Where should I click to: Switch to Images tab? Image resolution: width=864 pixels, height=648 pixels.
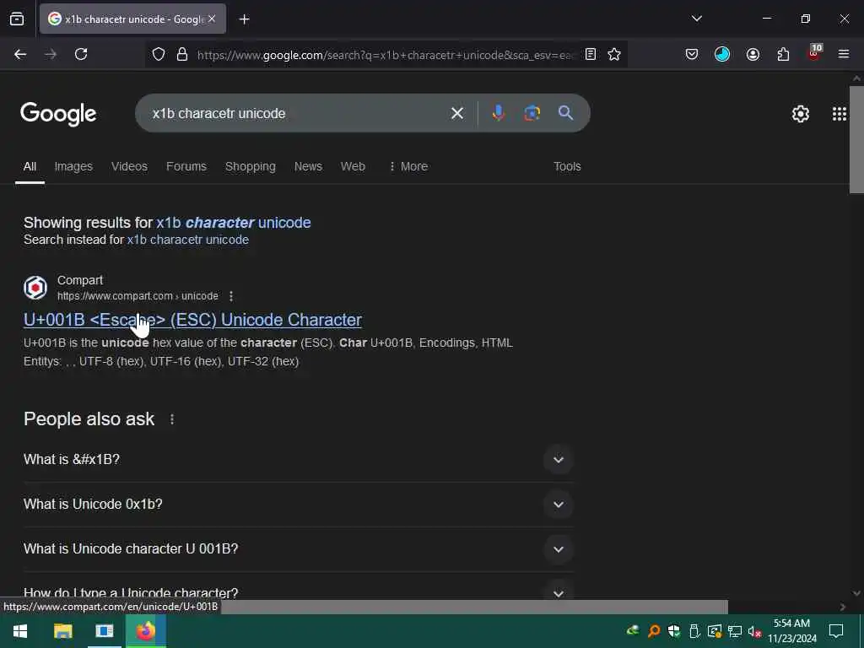coord(73,166)
